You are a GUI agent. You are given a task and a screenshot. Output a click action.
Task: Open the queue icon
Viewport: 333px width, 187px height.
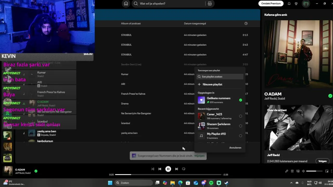coord(292,171)
